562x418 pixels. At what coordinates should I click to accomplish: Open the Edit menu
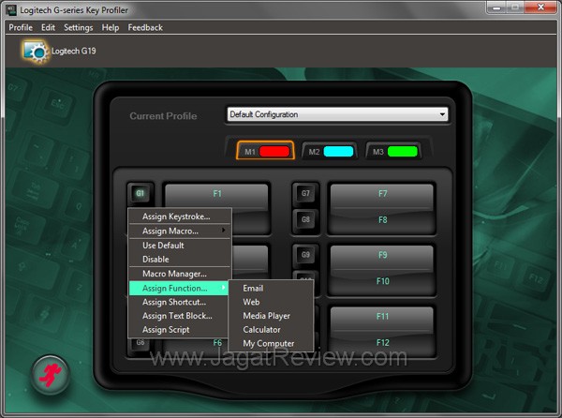point(48,27)
